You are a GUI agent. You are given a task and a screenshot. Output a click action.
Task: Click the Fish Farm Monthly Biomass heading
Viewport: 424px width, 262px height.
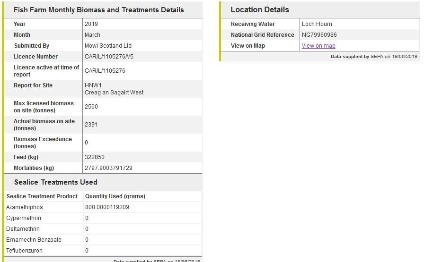coord(99,10)
